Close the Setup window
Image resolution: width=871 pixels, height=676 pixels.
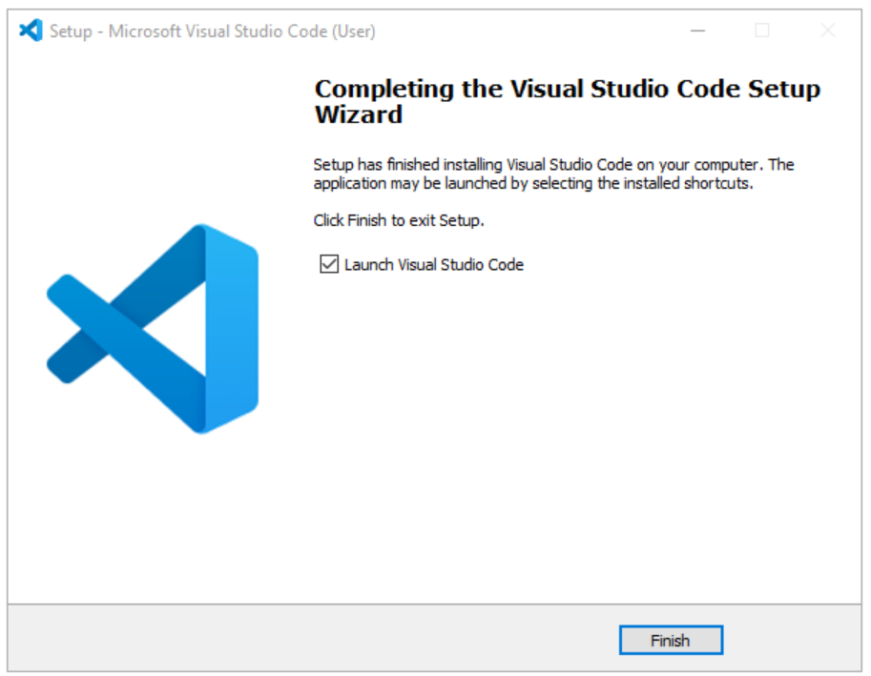click(828, 31)
